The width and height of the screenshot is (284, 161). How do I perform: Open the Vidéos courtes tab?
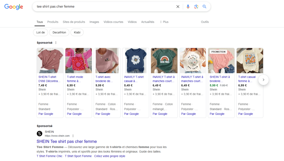pyautogui.click(x=113, y=22)
